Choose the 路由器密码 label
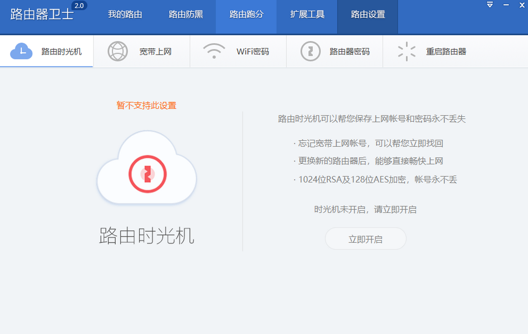 [x=350, y=52]
